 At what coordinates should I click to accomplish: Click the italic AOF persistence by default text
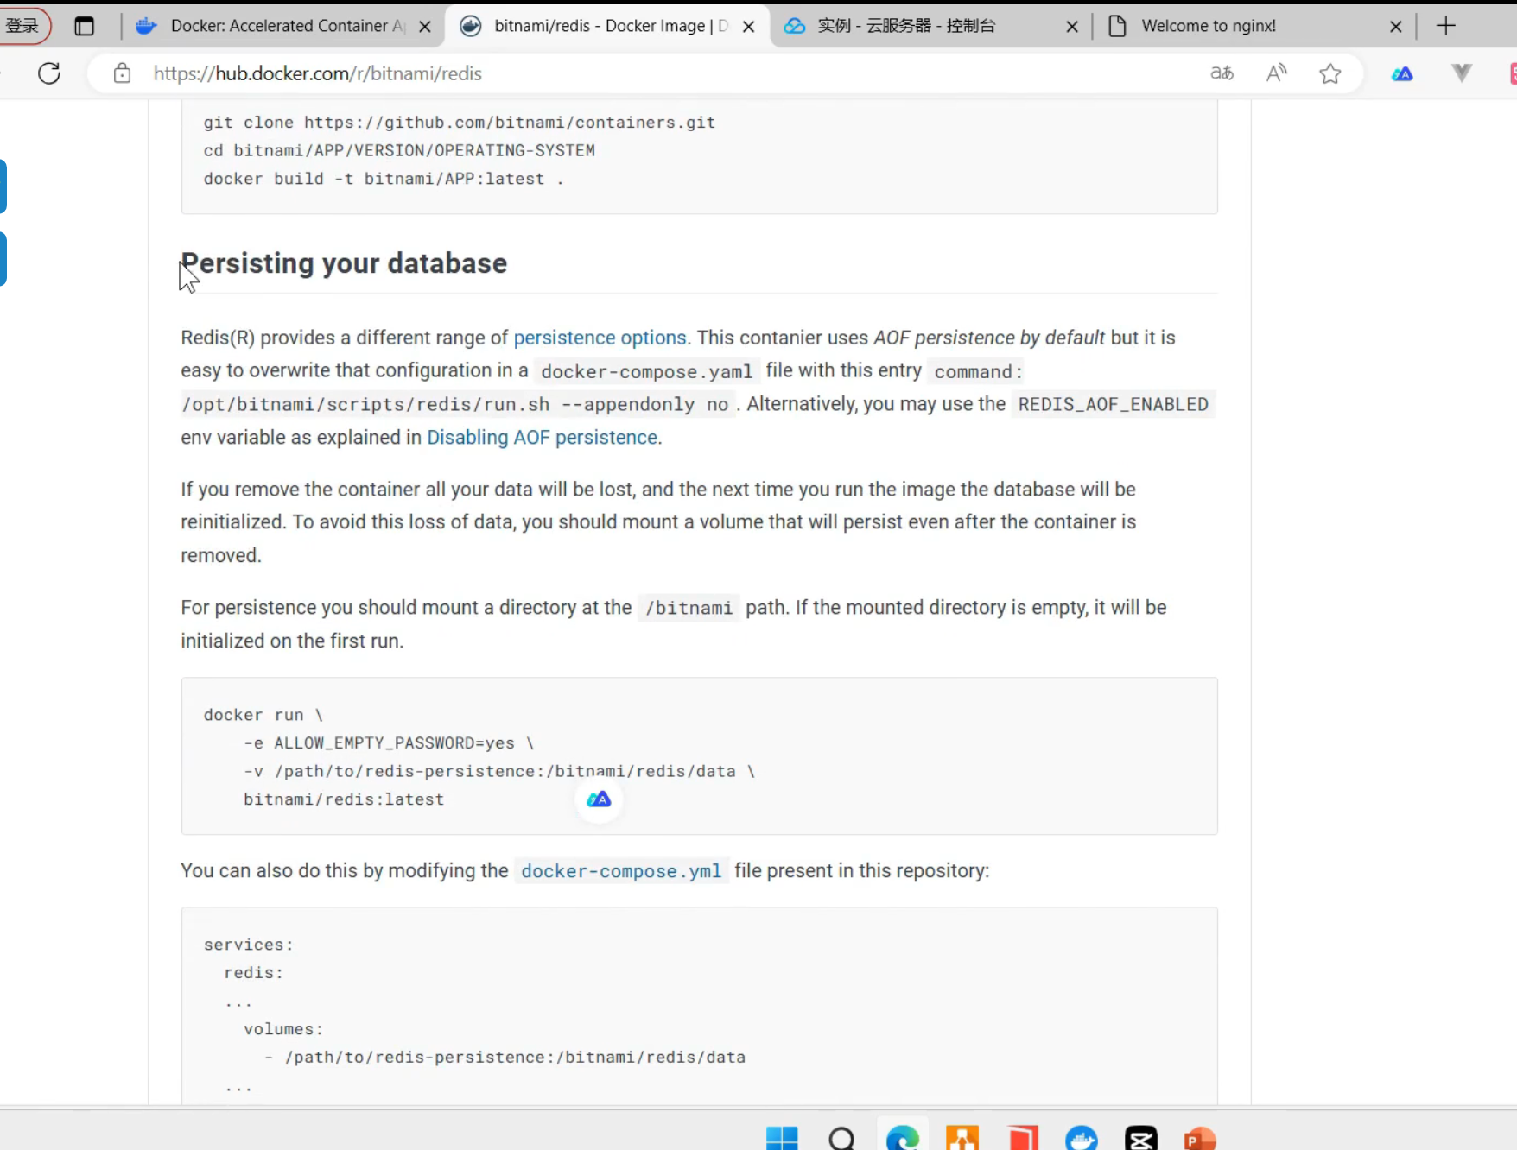(x=989, y=338)
